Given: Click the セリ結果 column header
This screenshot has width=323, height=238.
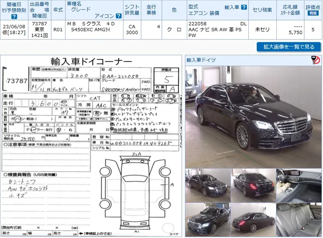Looking at the screenshot, I should tap(262, 10).
